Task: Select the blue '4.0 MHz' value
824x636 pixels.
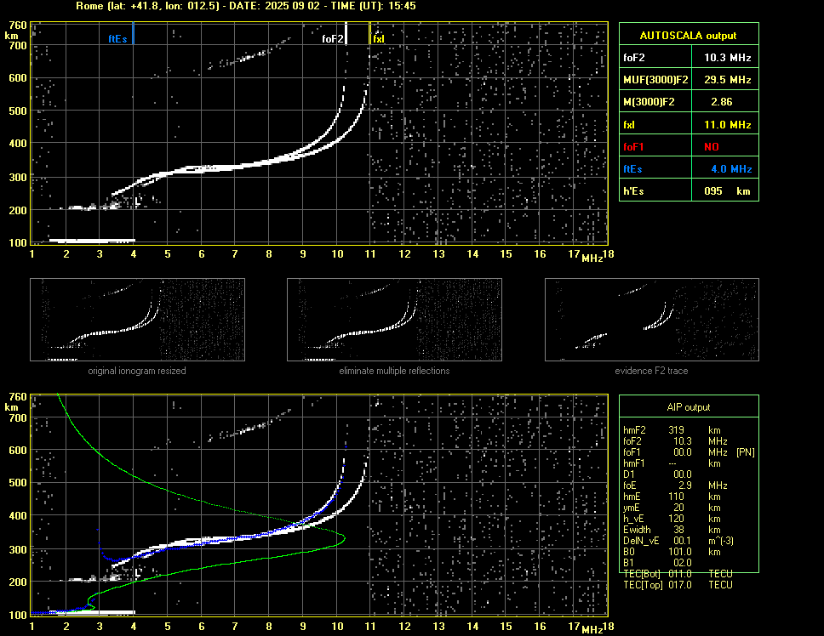Action: point(731,169)
